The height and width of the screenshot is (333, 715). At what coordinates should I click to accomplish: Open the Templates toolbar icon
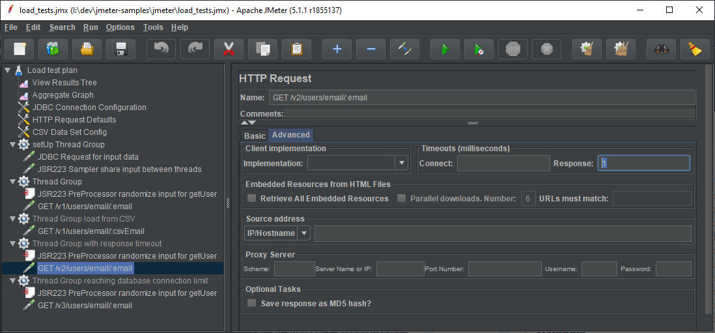click(53, 49)
